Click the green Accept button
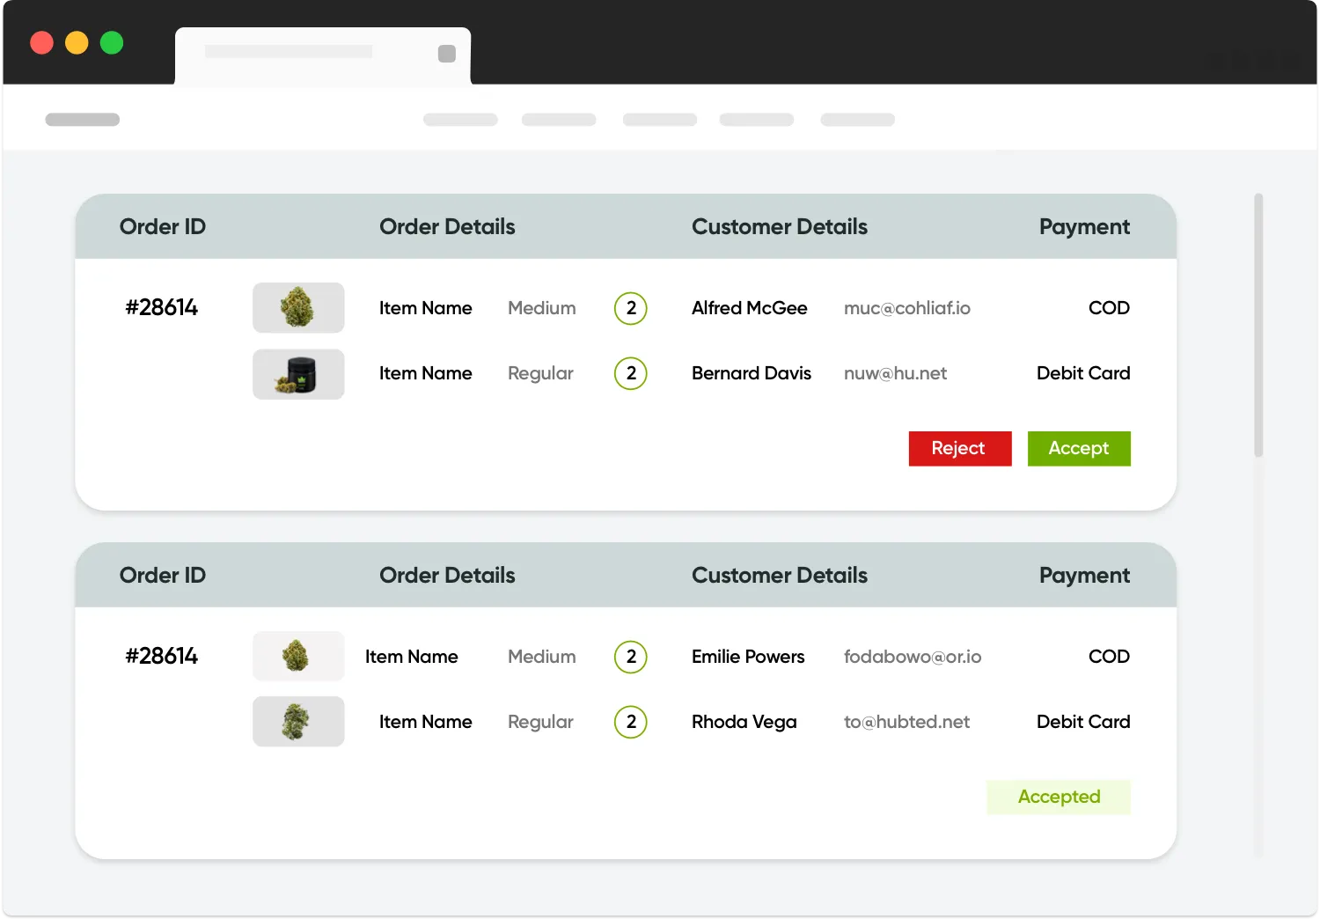The image size is (1320, 919). coord(1079,448)
